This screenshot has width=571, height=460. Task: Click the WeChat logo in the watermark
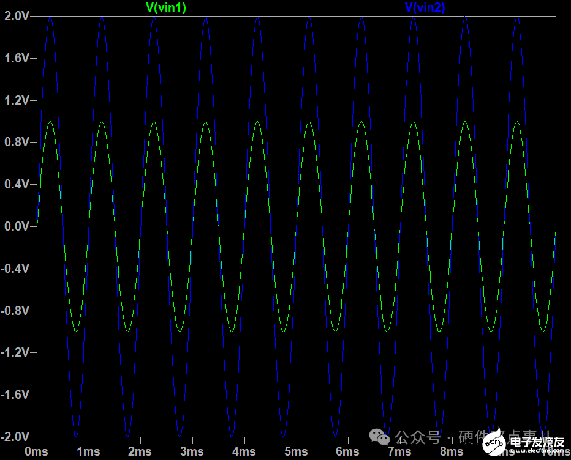[x=382, y=438]
